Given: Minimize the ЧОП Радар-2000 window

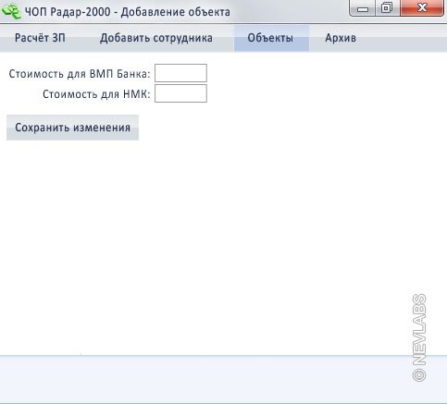Looking at the screenshot, I should 362,8.
